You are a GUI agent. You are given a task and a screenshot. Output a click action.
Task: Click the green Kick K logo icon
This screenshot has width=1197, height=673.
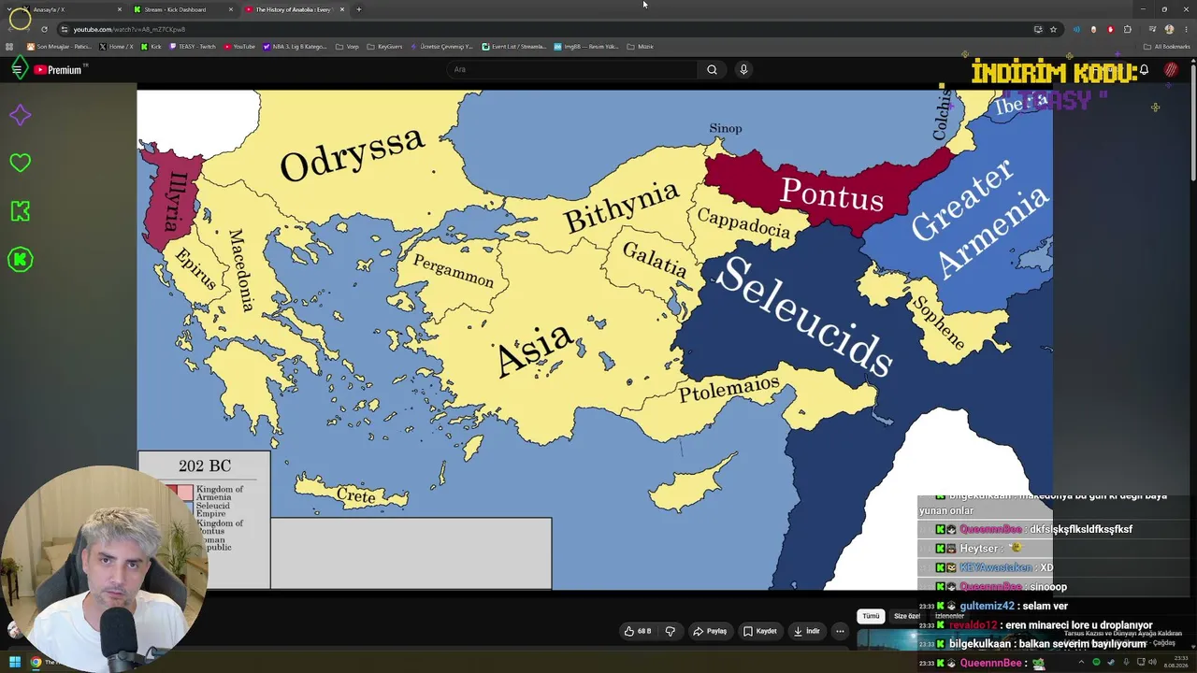pyautogui.click(x=20, y=211)
